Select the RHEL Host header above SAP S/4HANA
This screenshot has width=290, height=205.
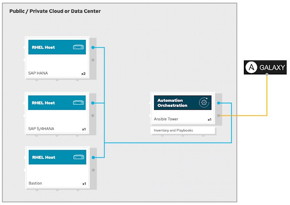coord(57,103)
